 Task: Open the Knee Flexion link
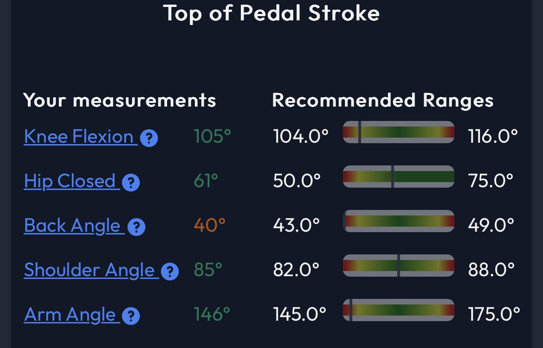79,137
